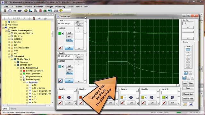The height and width of the screenshot is (115, 205).
Task: Open the SPS menu
Action: point(12,7)
